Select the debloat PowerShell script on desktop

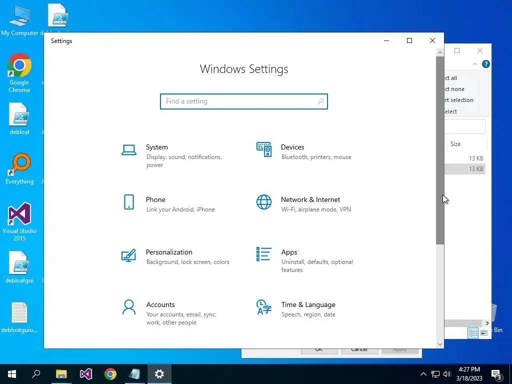pos(19,119)
